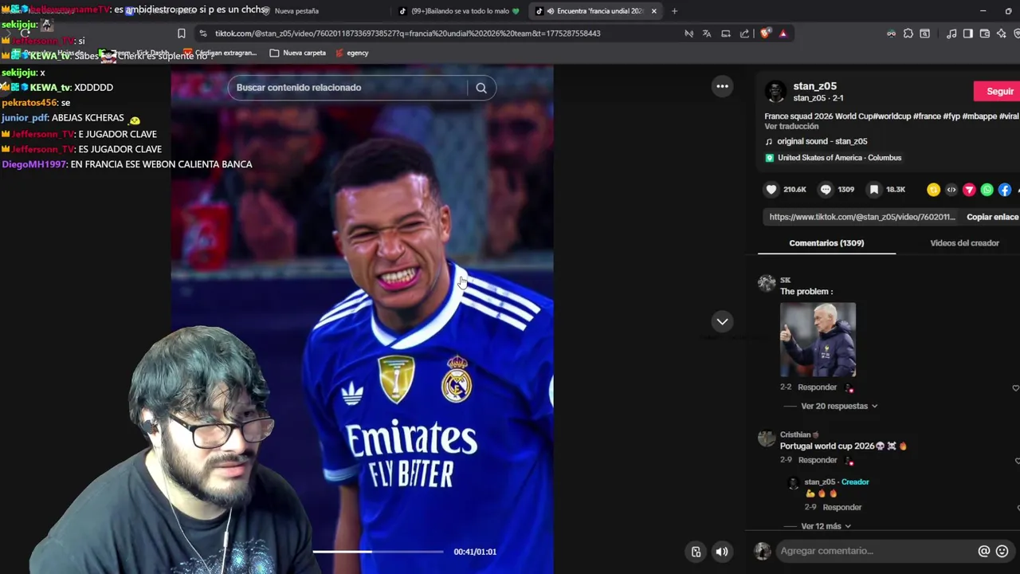
Task: Switch to Videos del creador tab
Action: tap(964, 243)
